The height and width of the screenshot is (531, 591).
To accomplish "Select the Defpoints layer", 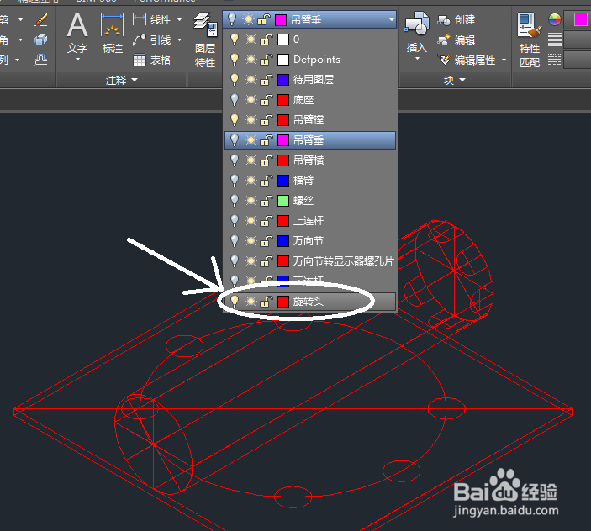I will [x=310, y=60].
